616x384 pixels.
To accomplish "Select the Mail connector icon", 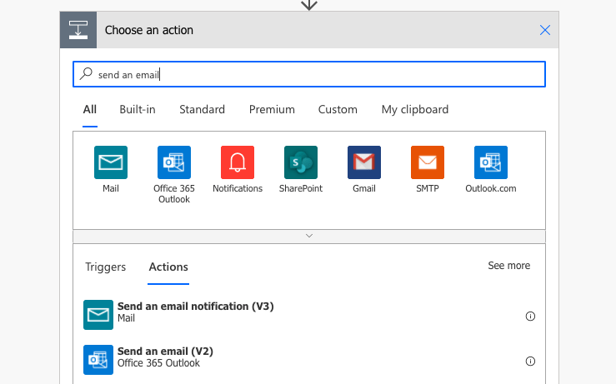I will coord(111,162).
